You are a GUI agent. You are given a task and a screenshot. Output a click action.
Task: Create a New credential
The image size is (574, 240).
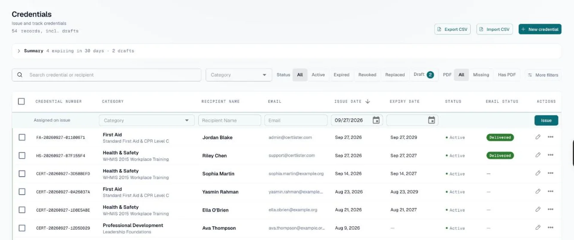[x=540, y=29]
